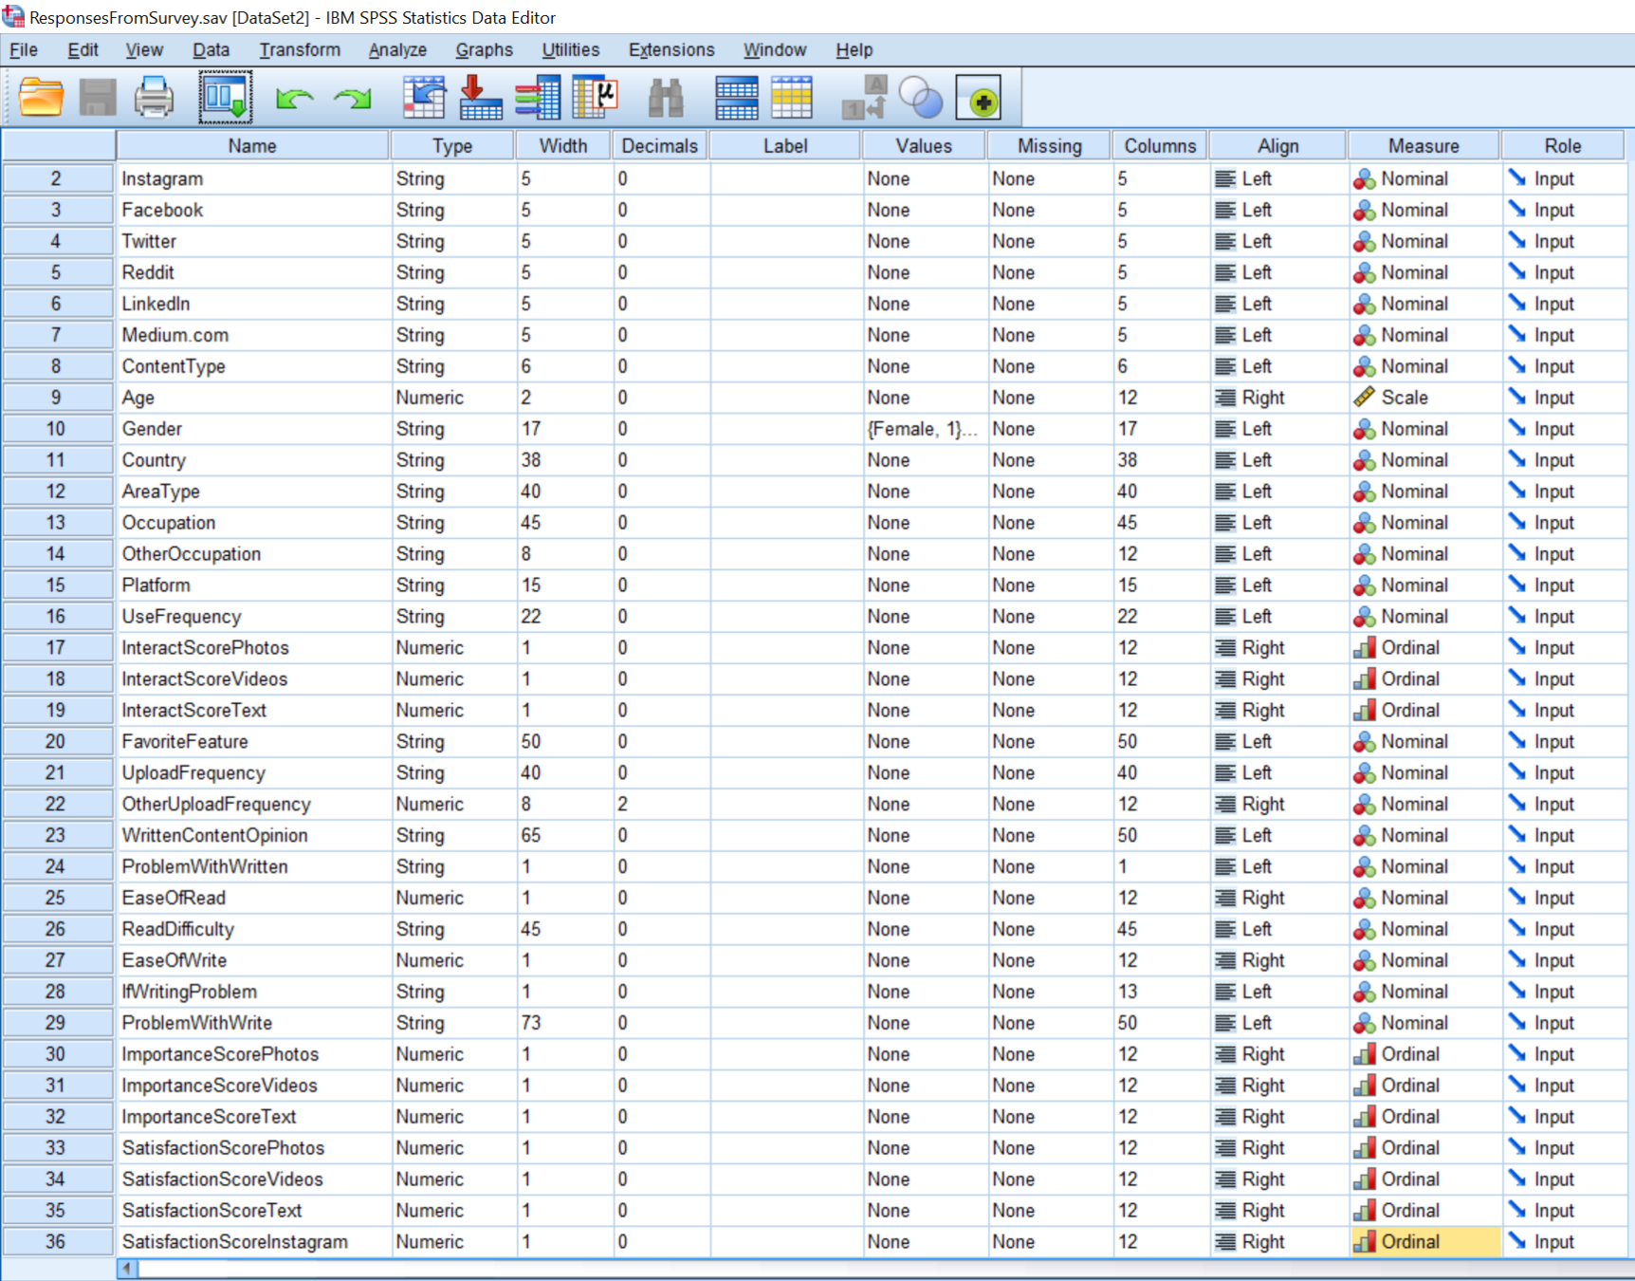This screenshot has height=1281, width=1635.
Task: Click the grayed Value Labels icon
Action: click(x=865, y=98)
